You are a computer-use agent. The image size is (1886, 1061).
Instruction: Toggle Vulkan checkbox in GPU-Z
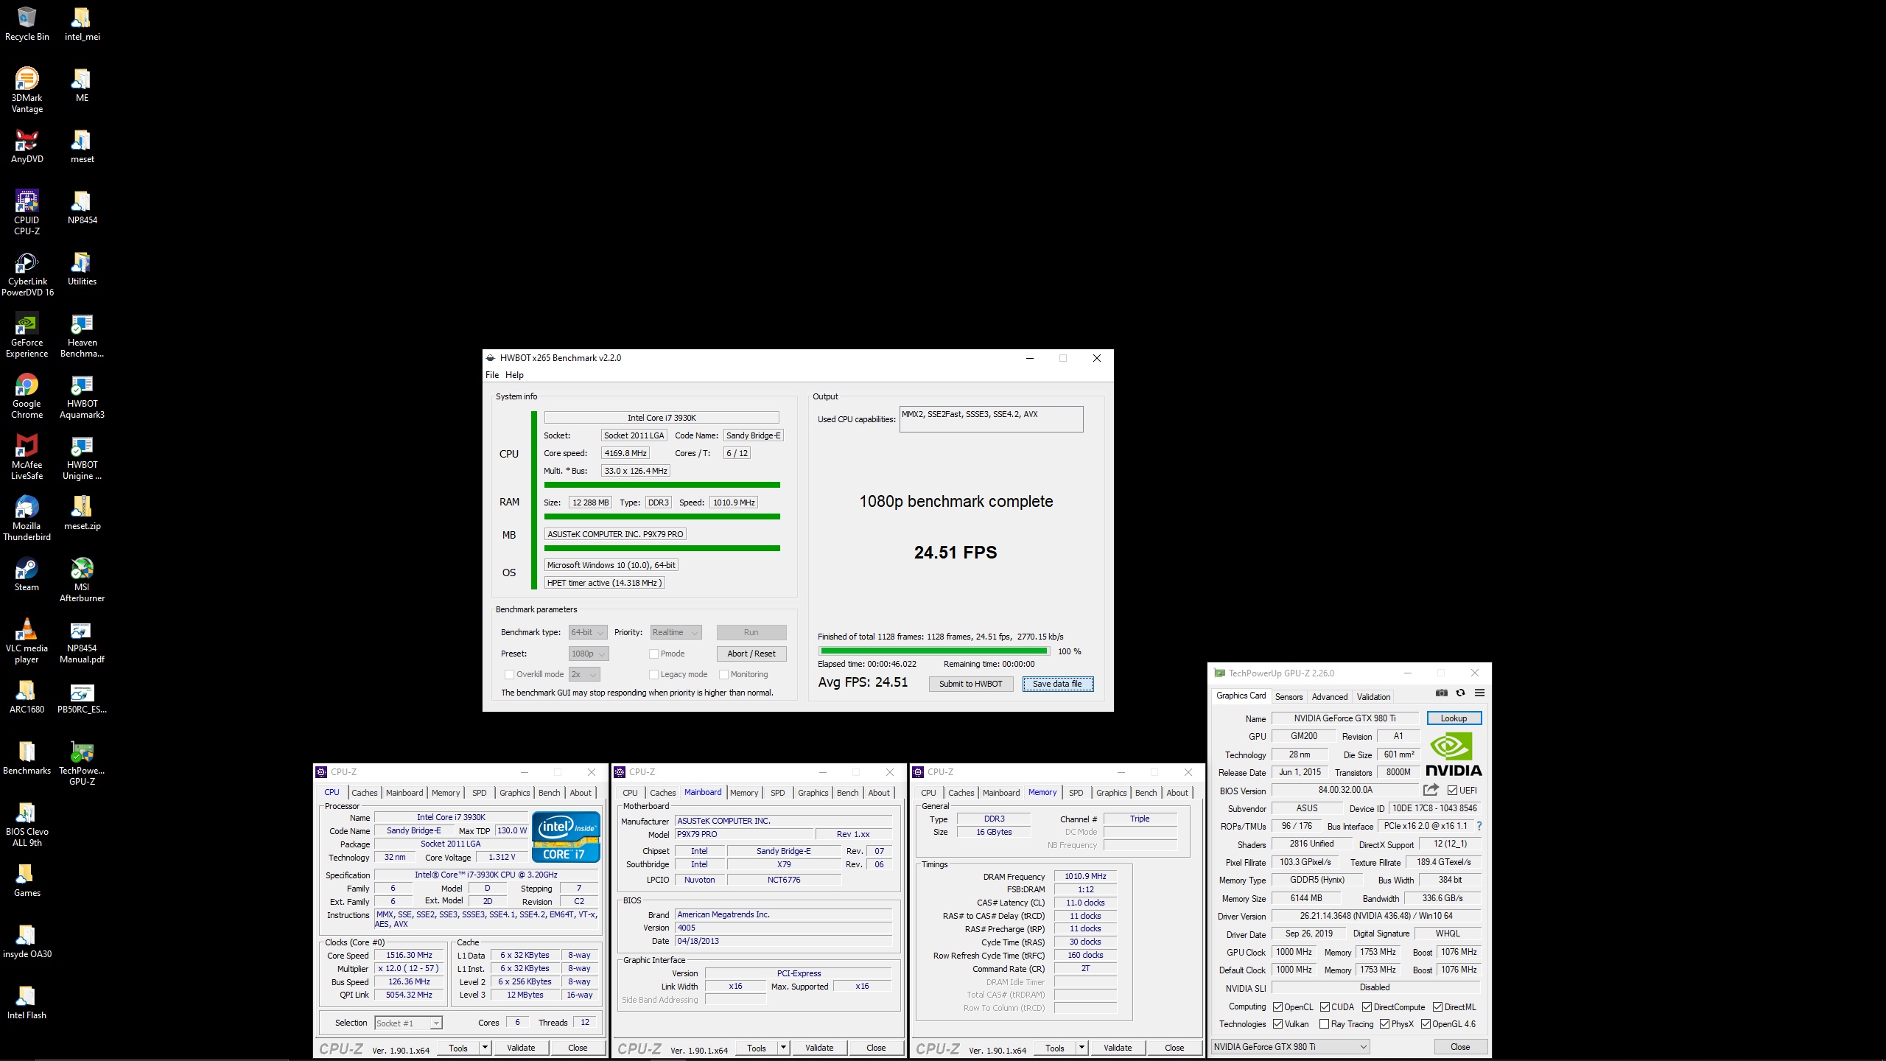(1277, 1024)
